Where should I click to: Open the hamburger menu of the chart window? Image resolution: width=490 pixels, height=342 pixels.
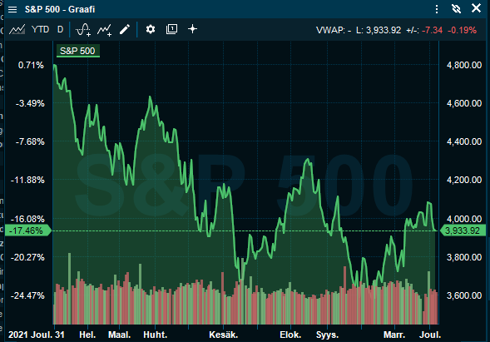(x=12, y=10)
